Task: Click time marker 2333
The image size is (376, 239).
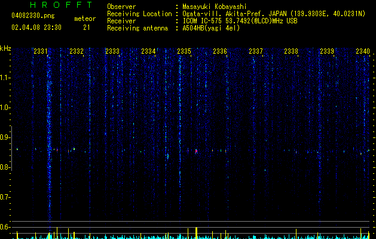Action: point(112,51)
